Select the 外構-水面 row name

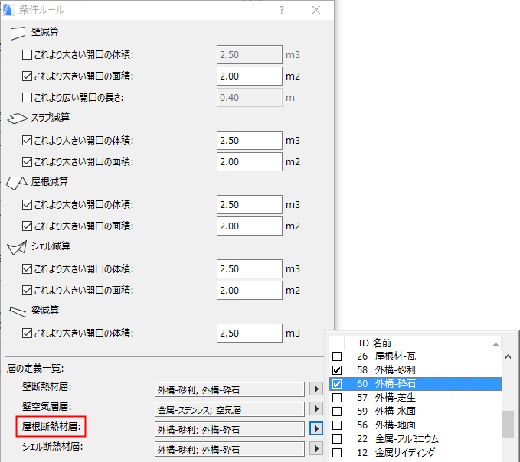(x=395, y=412)
